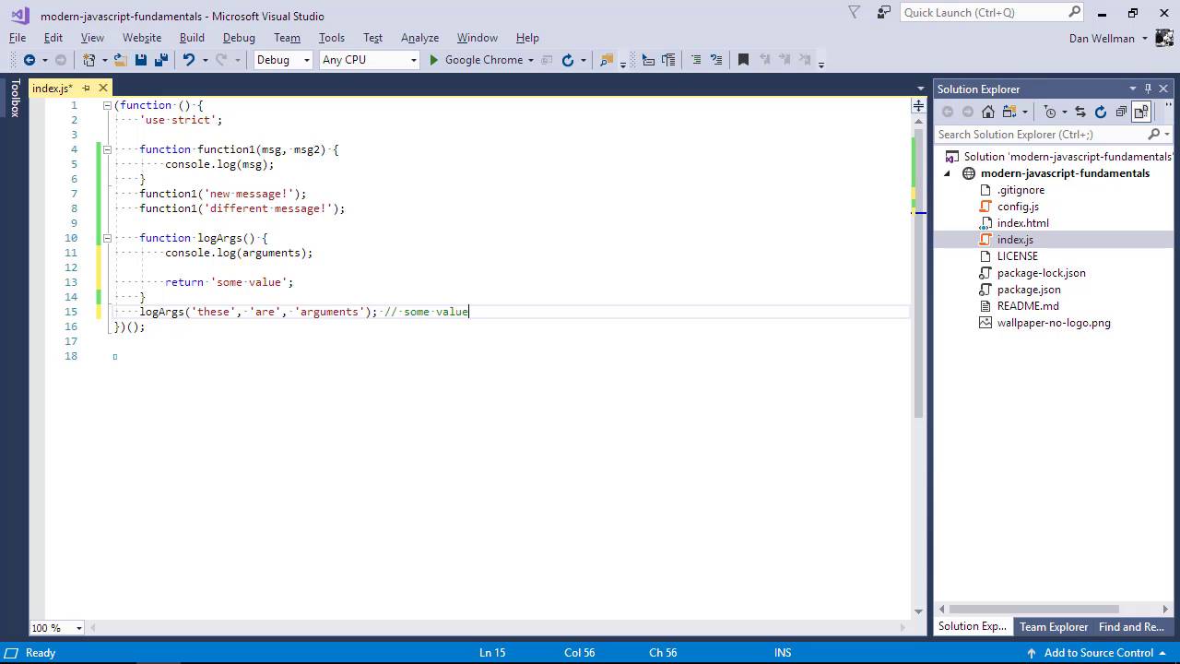
Task: Switch to the Find and Replace tab
Action: click(x=1132, y=626)
